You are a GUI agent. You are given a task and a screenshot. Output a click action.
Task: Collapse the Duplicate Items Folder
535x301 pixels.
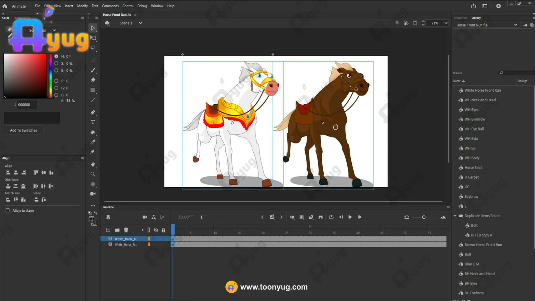[x=455, y=216]
